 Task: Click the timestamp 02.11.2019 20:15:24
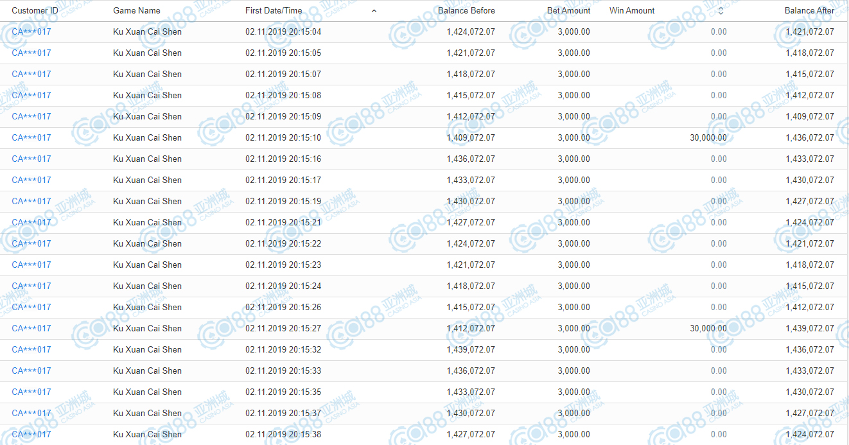click(x=283, y=286)
